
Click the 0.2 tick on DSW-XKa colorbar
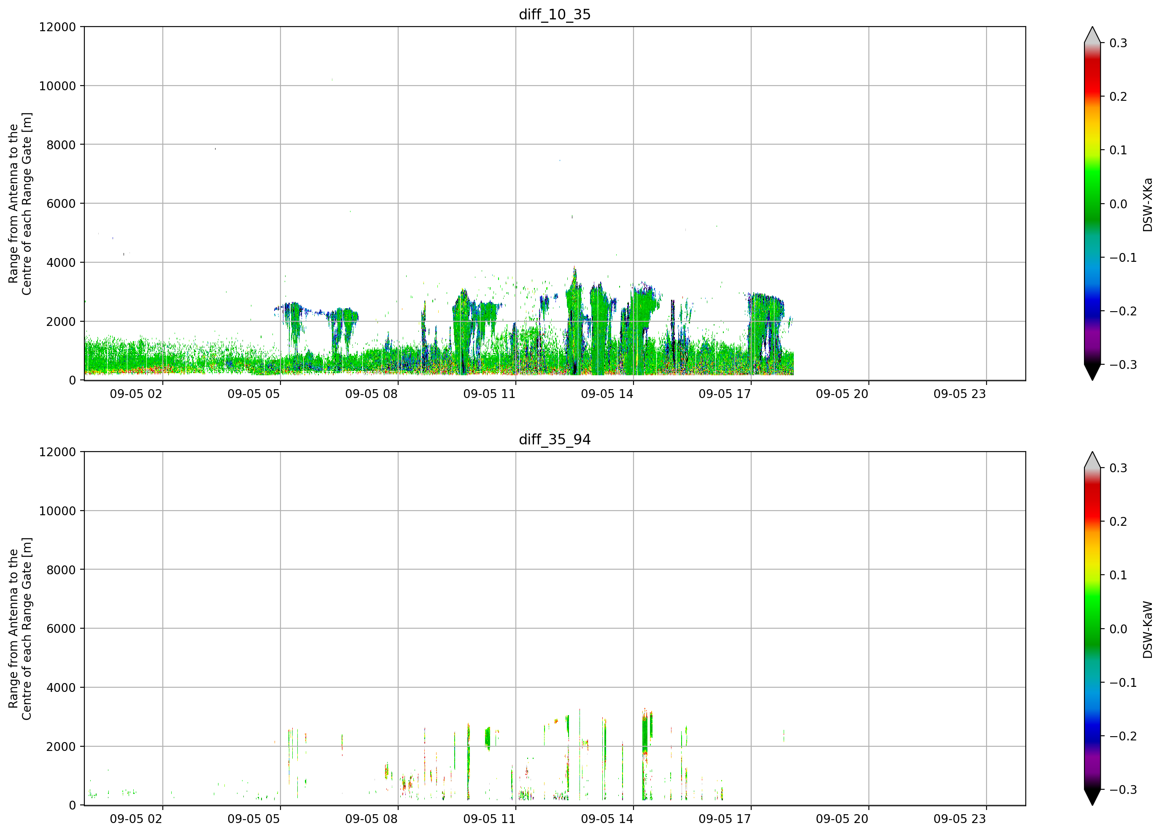click(1118, 97)
